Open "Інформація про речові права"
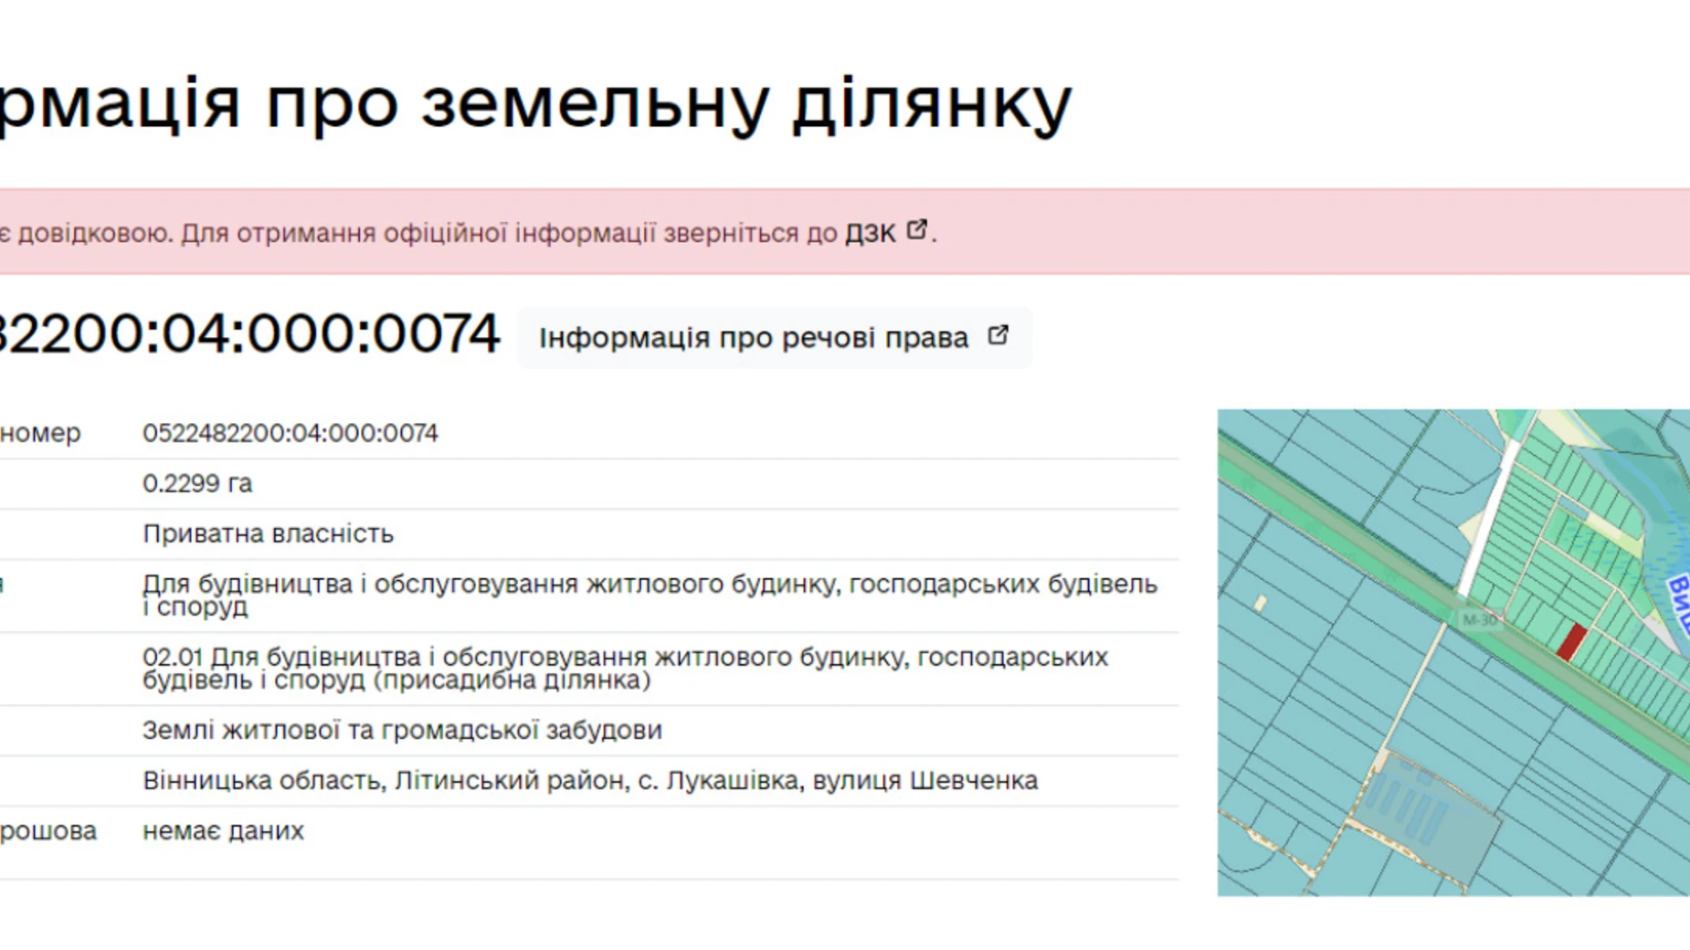Image resolution: width=1690 pixels, height=950 pixels. pyautogui.click(x=754, y=337)
